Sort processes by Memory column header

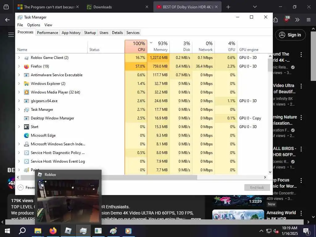[x=158, y=46]
